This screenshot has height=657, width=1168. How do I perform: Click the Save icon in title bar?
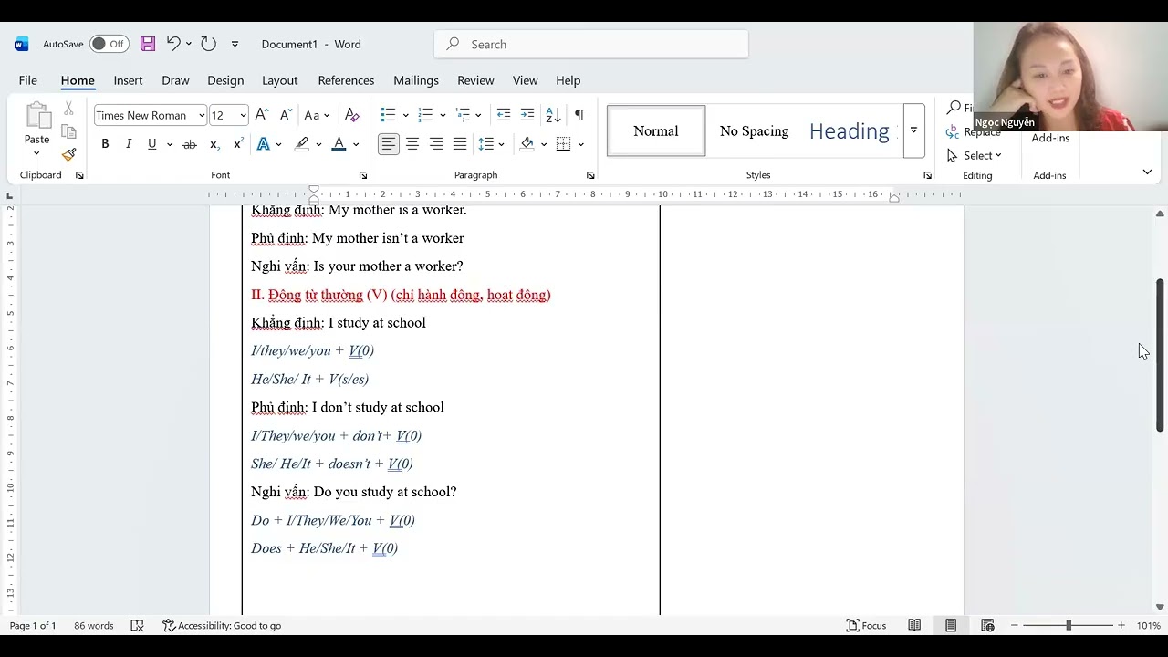(x=148, y=44)
